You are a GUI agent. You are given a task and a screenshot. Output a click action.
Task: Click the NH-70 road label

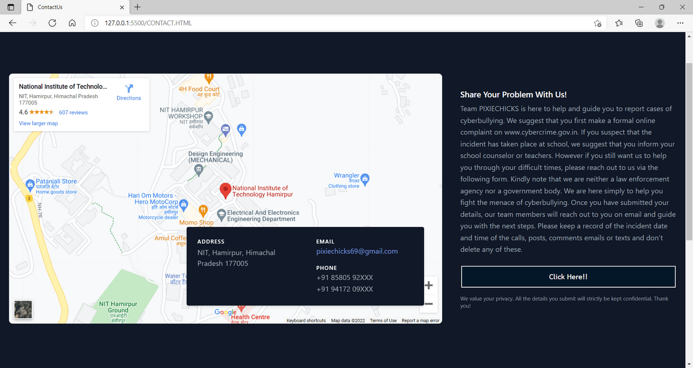(40, 210)
